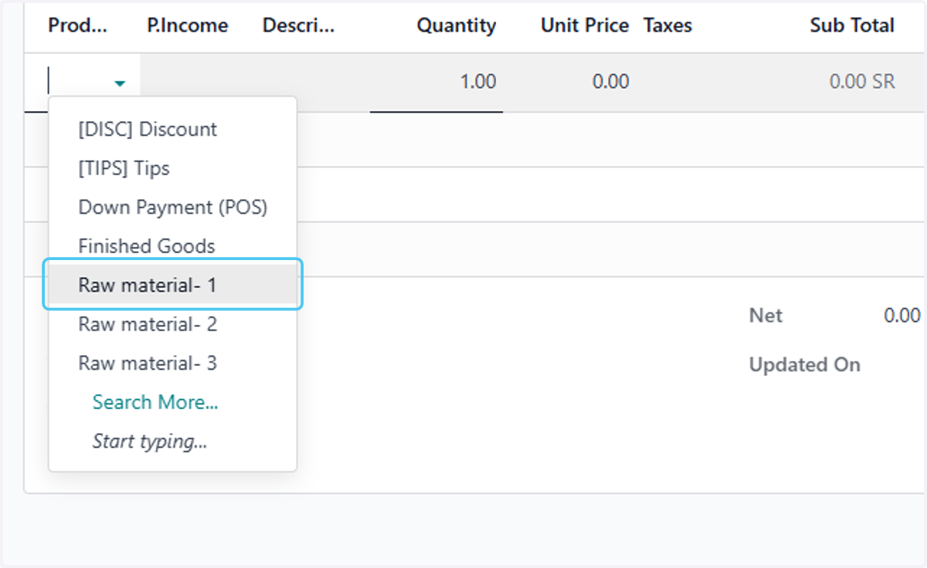Select Finished Goods product option
927x568 pixels.
173,246
